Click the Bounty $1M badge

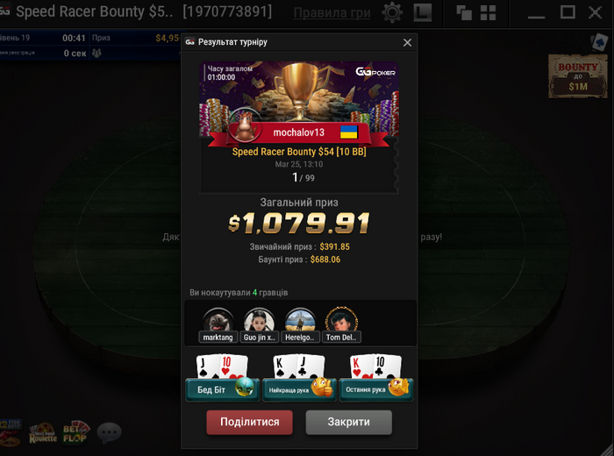[577, 76]
